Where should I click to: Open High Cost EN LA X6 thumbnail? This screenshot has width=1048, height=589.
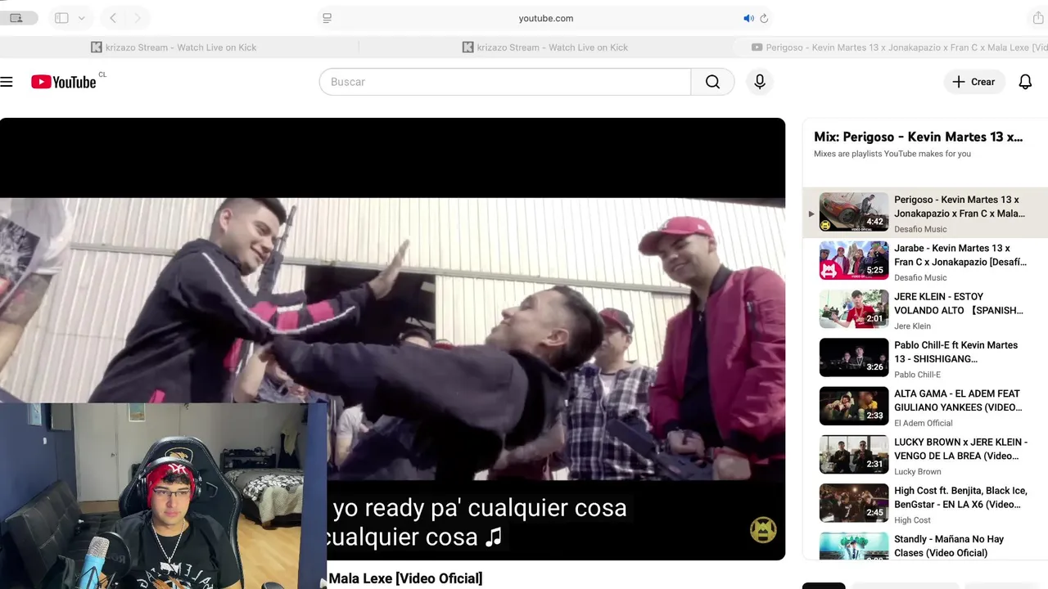[854, 503]
